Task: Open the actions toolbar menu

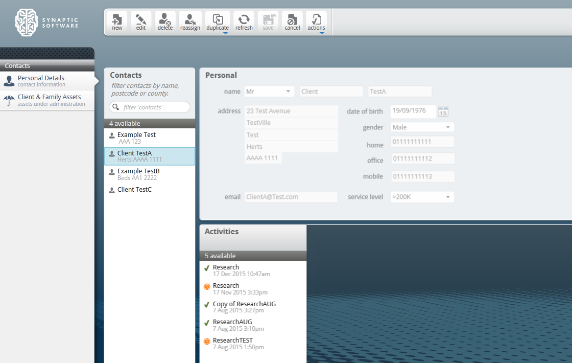Action: click(316, 22)
